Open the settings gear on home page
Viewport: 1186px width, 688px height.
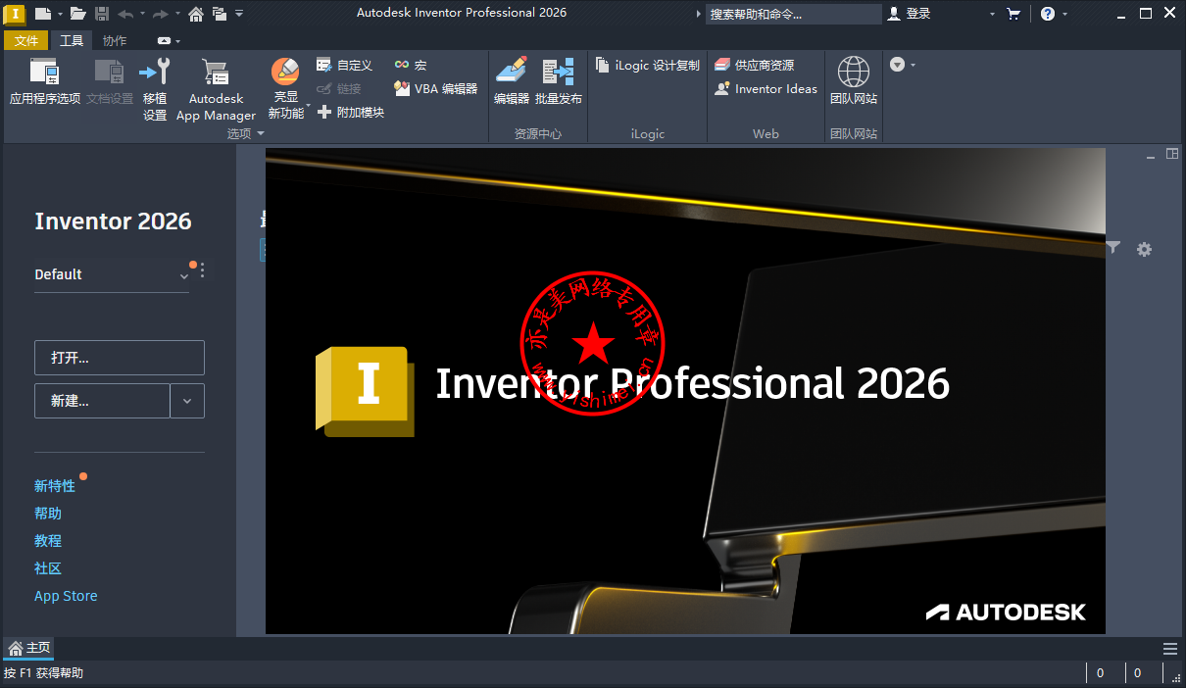[1144, 249]
